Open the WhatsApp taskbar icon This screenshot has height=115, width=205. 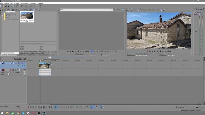tap(12, 113)
